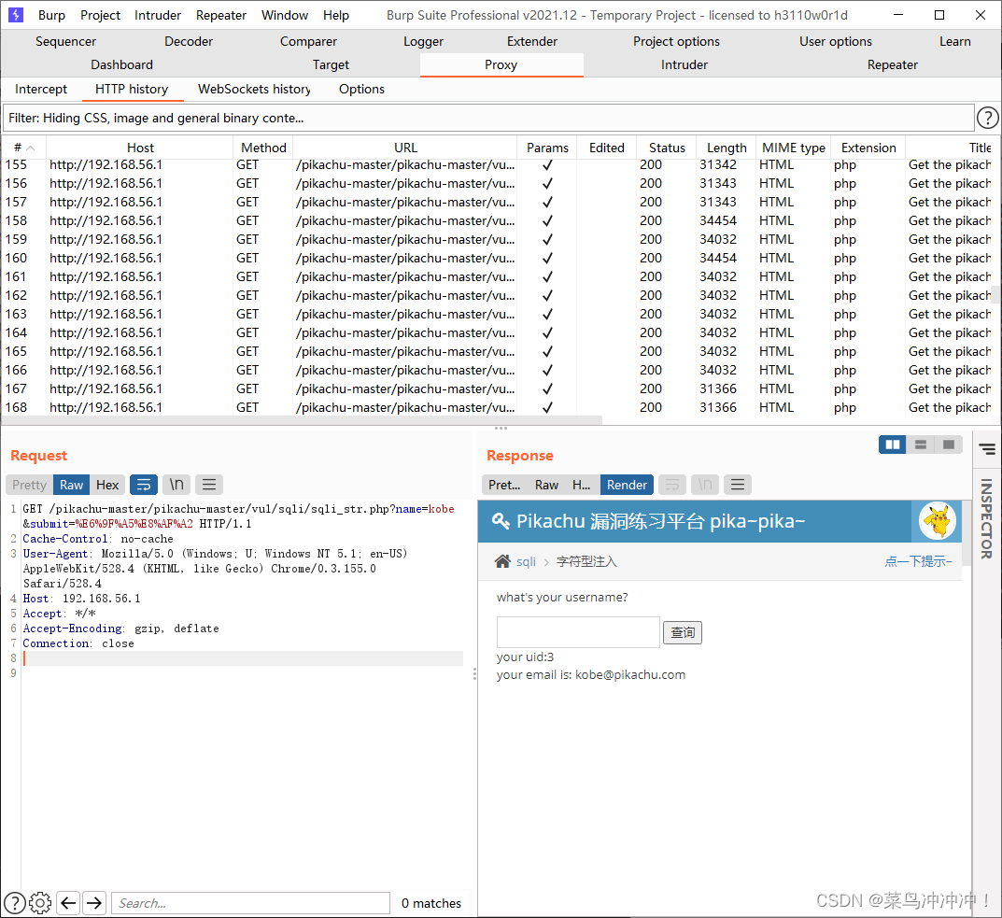The width and height of the screenshot is (1002, 918).
Task: Open search settings gear icon
Action: pos(40,903)
